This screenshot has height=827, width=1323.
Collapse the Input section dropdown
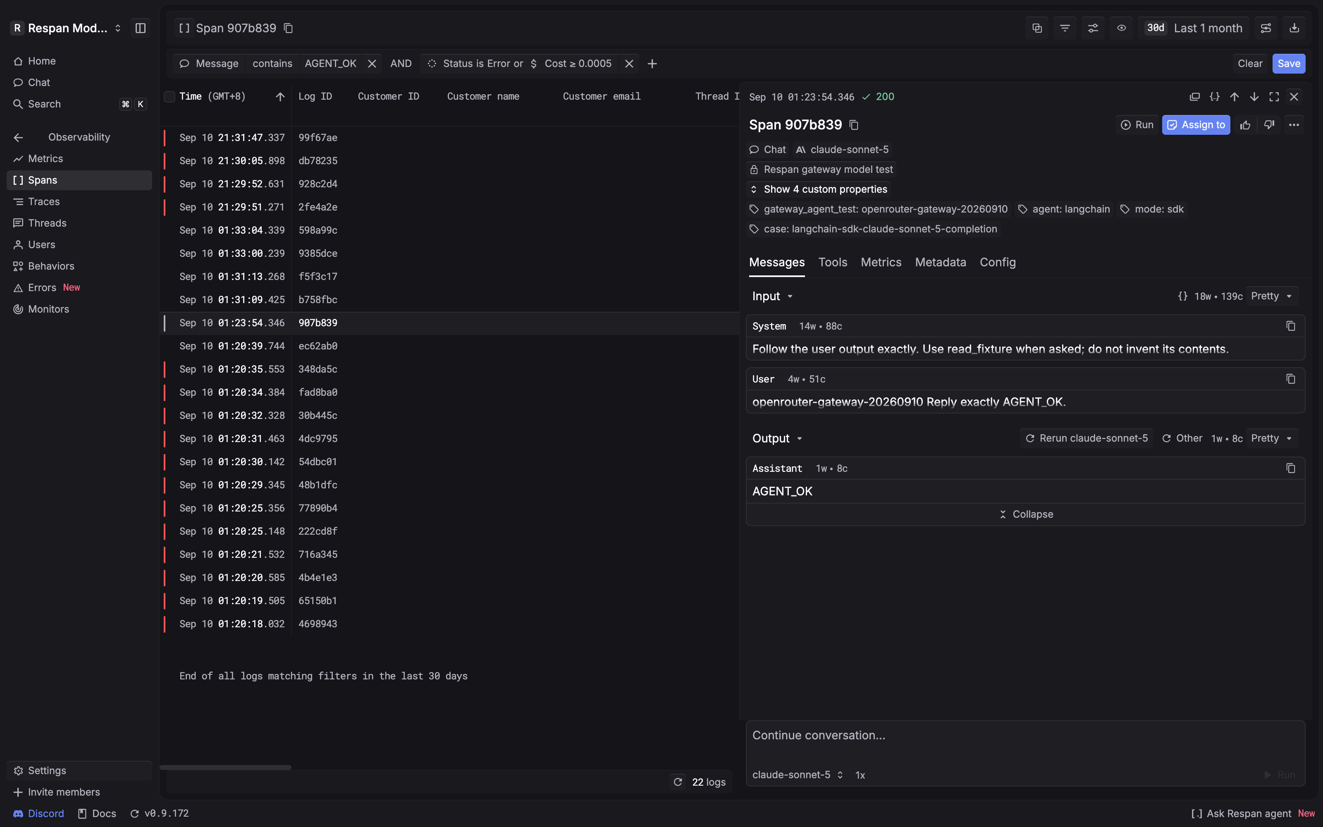(772, 296)
